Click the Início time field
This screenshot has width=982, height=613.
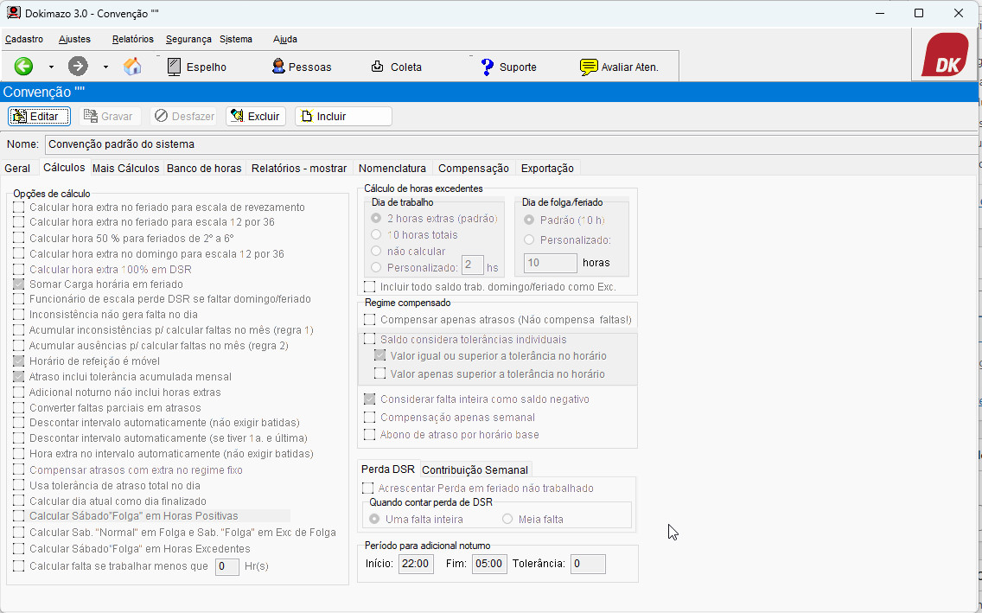416,564
